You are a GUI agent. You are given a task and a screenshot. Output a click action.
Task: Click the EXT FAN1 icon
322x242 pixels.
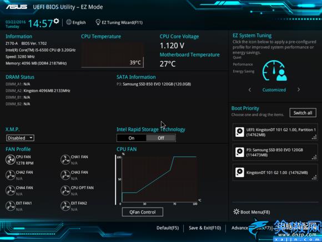(x=10, y=206)
